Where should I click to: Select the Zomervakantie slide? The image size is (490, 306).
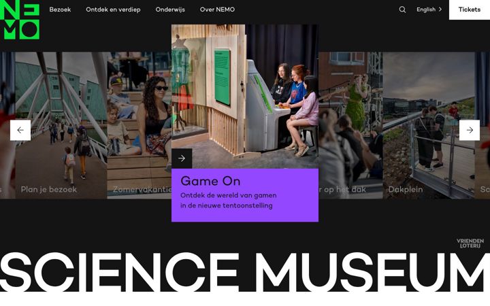pyautogui.click(x=139, y=125)
